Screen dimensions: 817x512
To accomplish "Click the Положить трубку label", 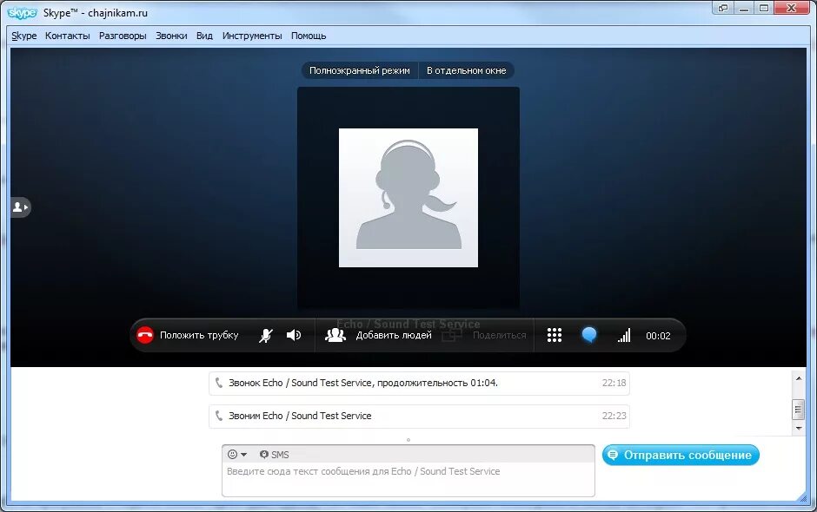I will point(199,335).
